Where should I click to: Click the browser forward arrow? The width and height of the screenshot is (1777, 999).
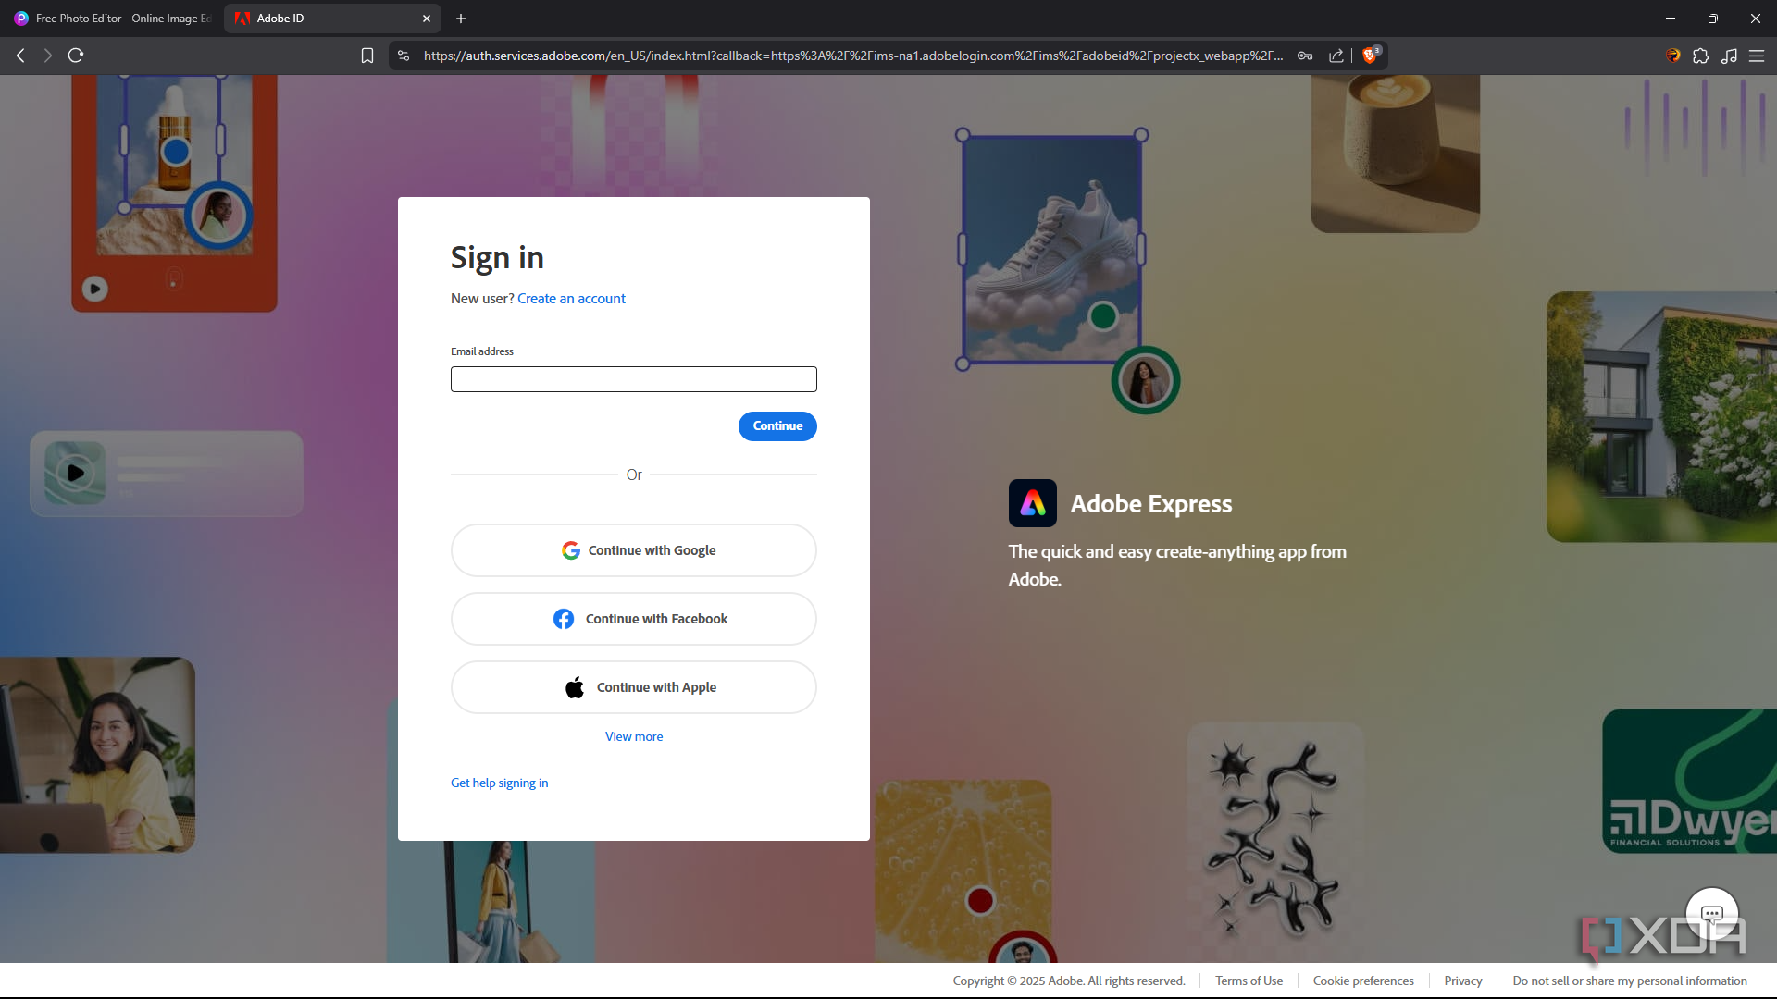tap(47, 55)
